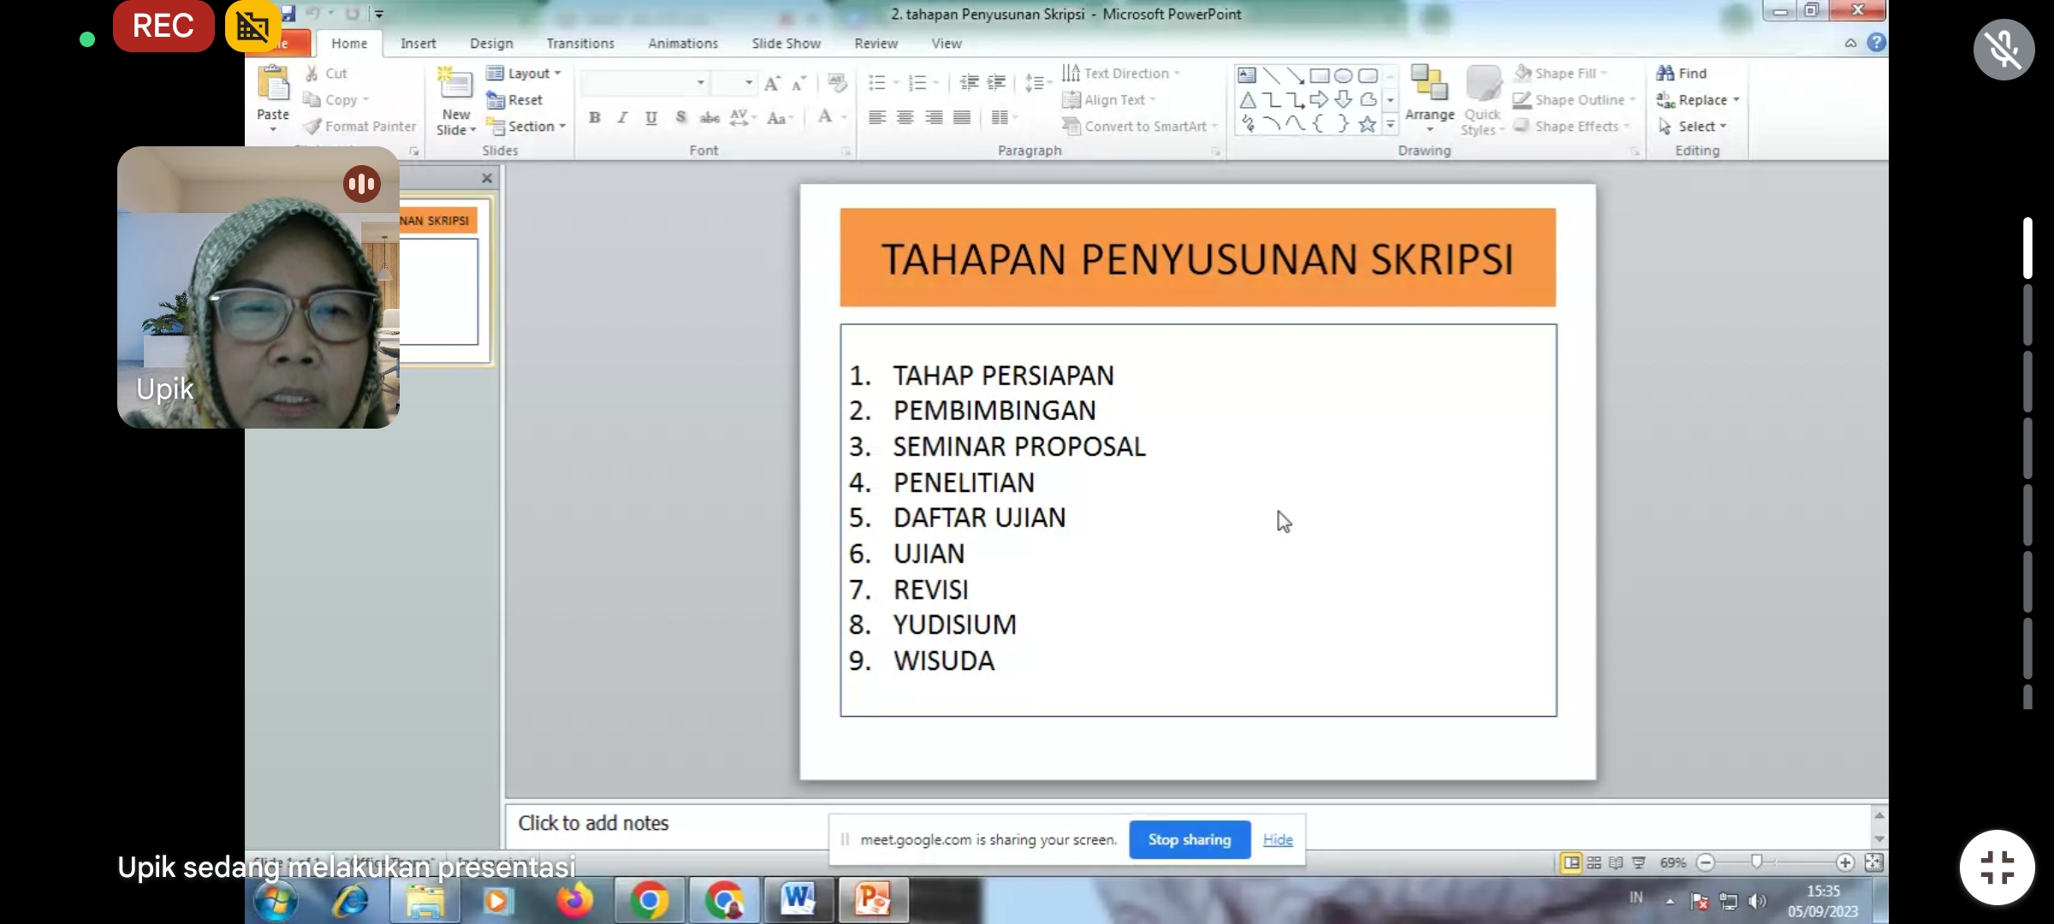This screenshot has height=924, width=2054.
Task: Click the Find binoculars icon
Action: click(x=1665, y=74)
